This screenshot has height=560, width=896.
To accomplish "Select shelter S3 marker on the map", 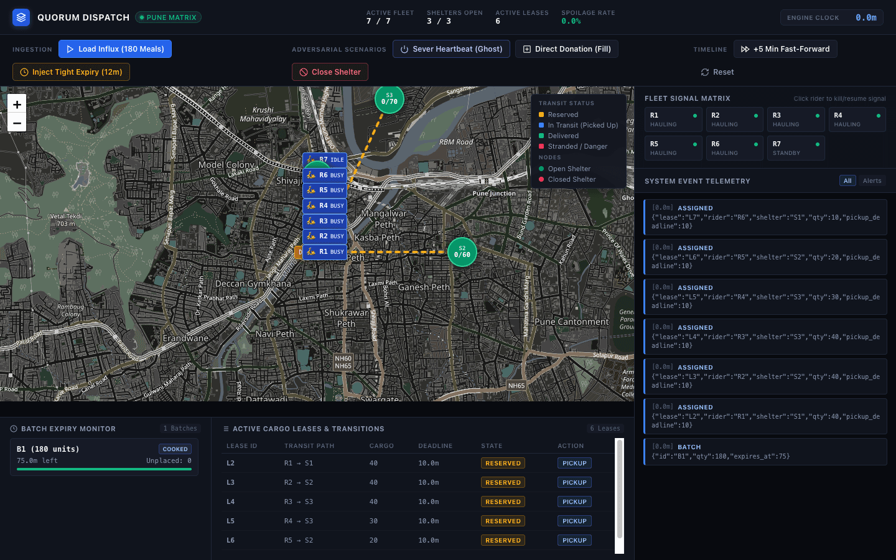I will pyautogui.click(x=390, y=99).
